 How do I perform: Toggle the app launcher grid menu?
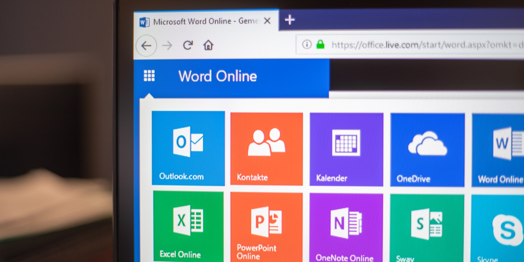[x=149, y=76]
